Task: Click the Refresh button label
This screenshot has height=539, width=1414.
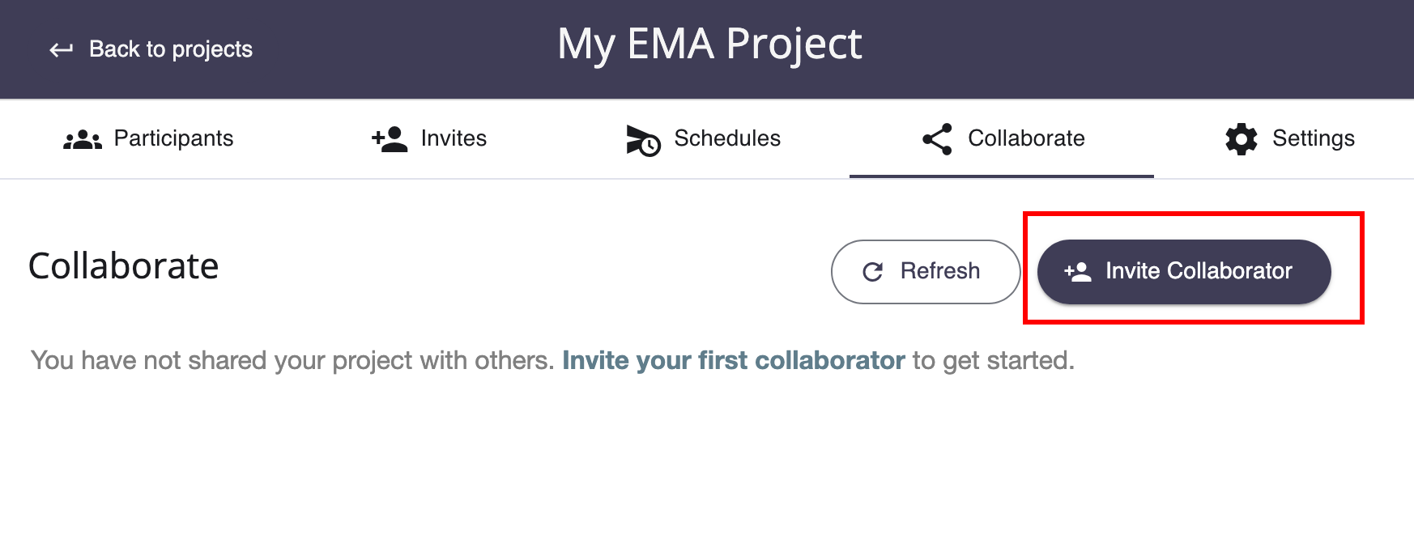Action: pos(940,271)
